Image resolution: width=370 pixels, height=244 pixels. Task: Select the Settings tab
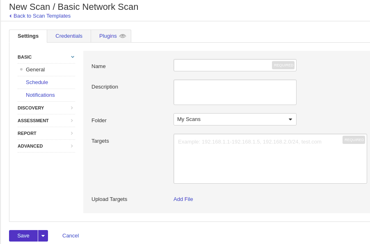click(x=28, y=36)
